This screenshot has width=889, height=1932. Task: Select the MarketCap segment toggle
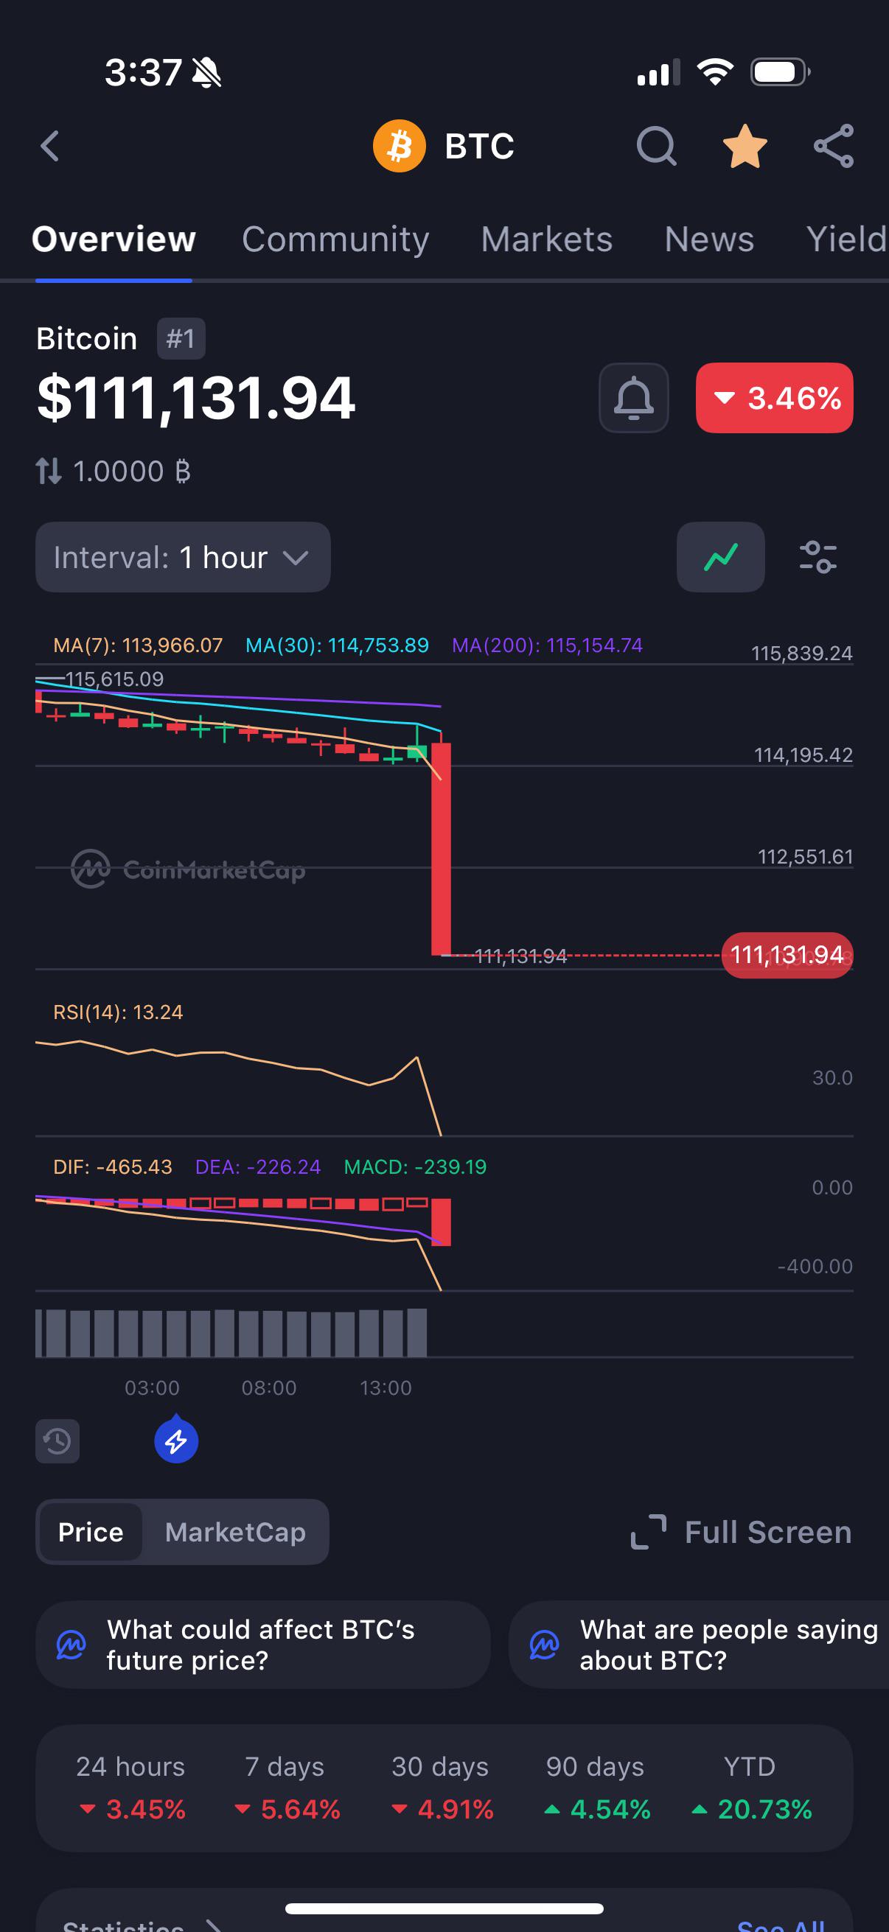pyautogui.click(x=235, y=1531)
